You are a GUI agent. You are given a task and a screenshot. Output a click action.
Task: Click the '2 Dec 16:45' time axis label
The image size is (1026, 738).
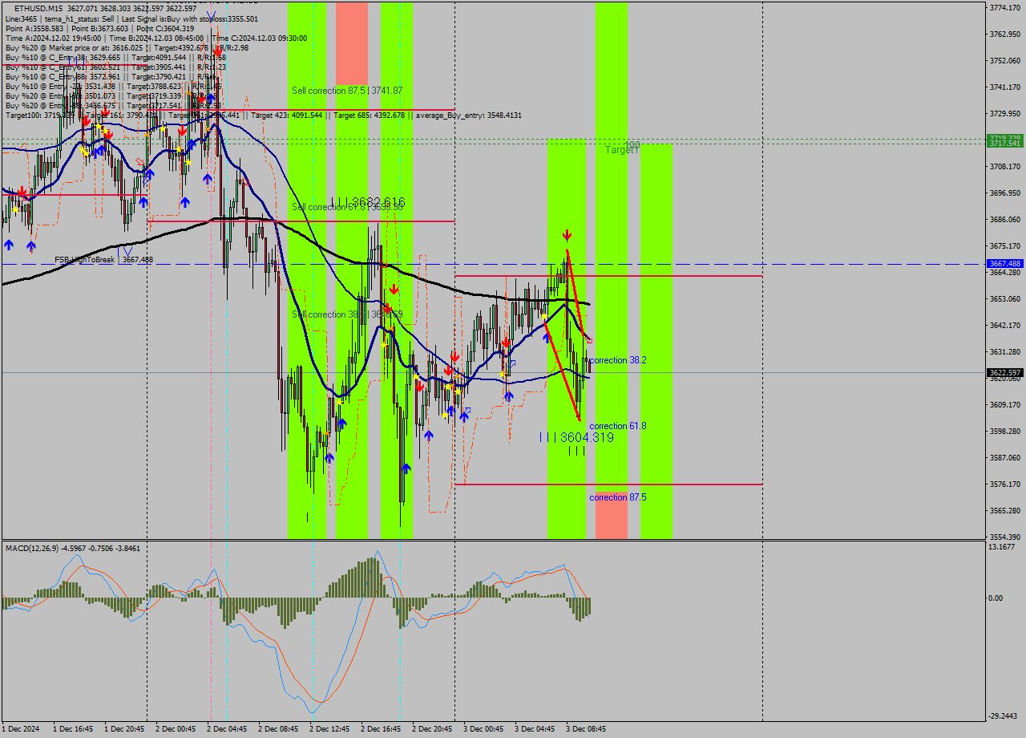pos(381,729)
